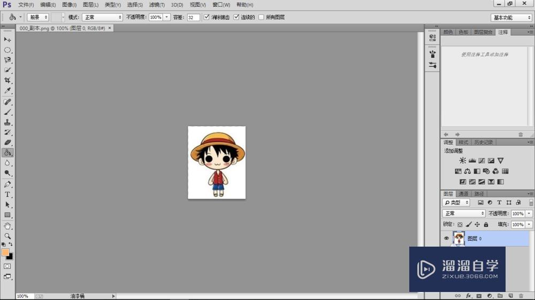Uncheck the 连续的 contiguous checkbox
Screen dimensions: 535x300
pos(236,17)
